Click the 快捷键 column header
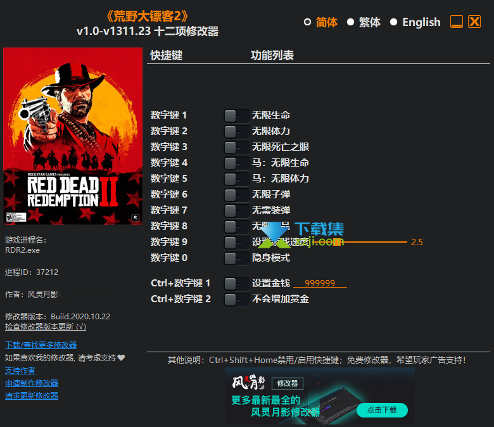 [167, 56]
